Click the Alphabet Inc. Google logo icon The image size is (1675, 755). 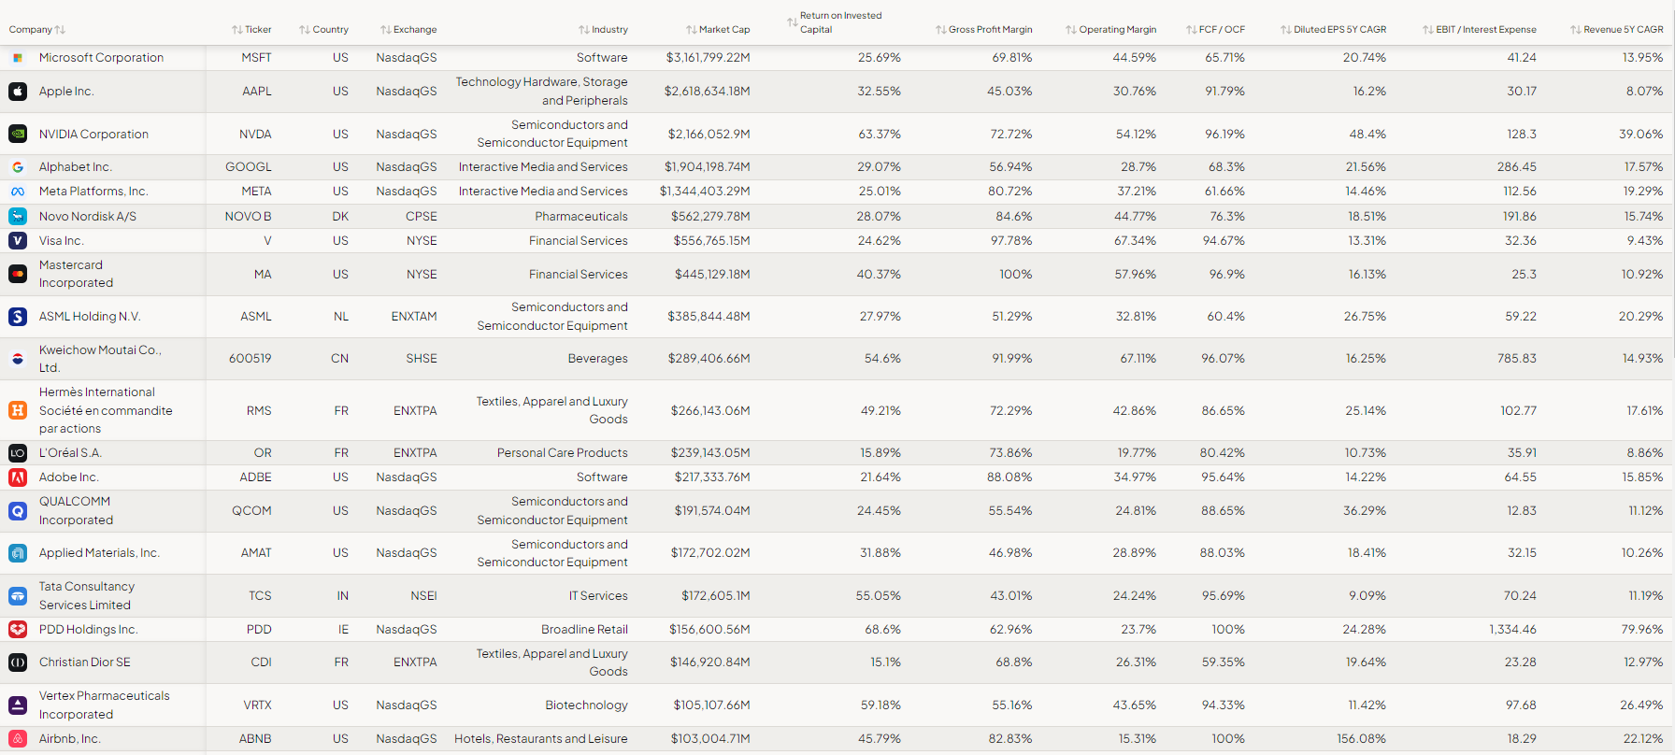(x=18, y=167)
